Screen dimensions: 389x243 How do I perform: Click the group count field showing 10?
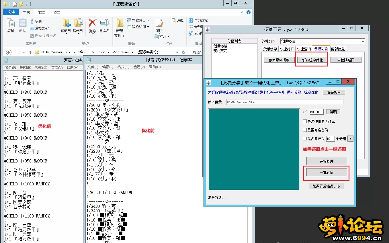coord(330,139)
